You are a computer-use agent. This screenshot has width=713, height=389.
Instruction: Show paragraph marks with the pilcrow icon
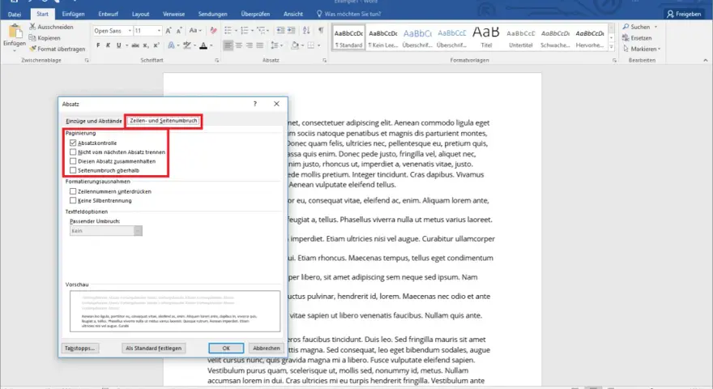(x=321, y=31)
